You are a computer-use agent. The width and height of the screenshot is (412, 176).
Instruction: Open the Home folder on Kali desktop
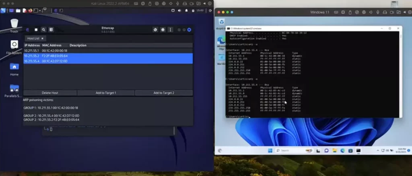coord(14,68)
